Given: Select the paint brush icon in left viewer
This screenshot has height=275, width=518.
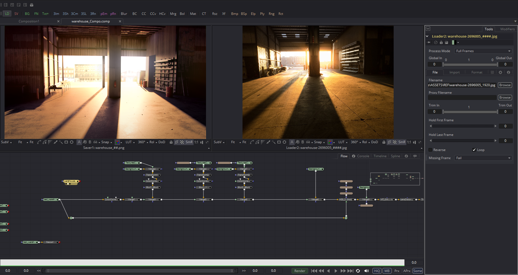Looking at the screenshot, I should 55,142.
